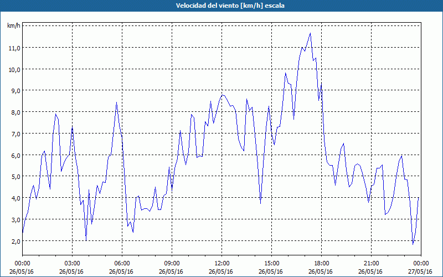Select the 4,0 vertical axis label
The height and width of the screenshot is (277, 443).
pyautogui.click(x=16, y=198)
